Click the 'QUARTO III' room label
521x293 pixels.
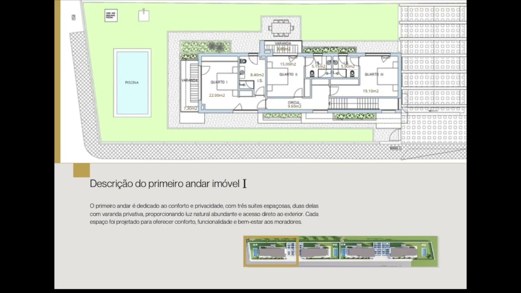tap(374, 74)
